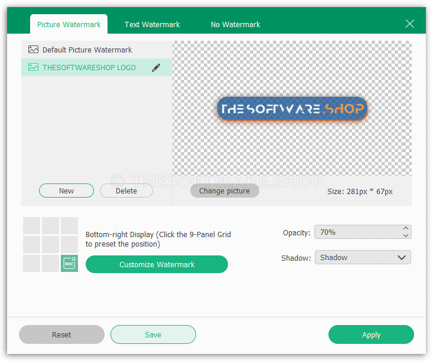Delete the selected watermark

click(126, 191)
